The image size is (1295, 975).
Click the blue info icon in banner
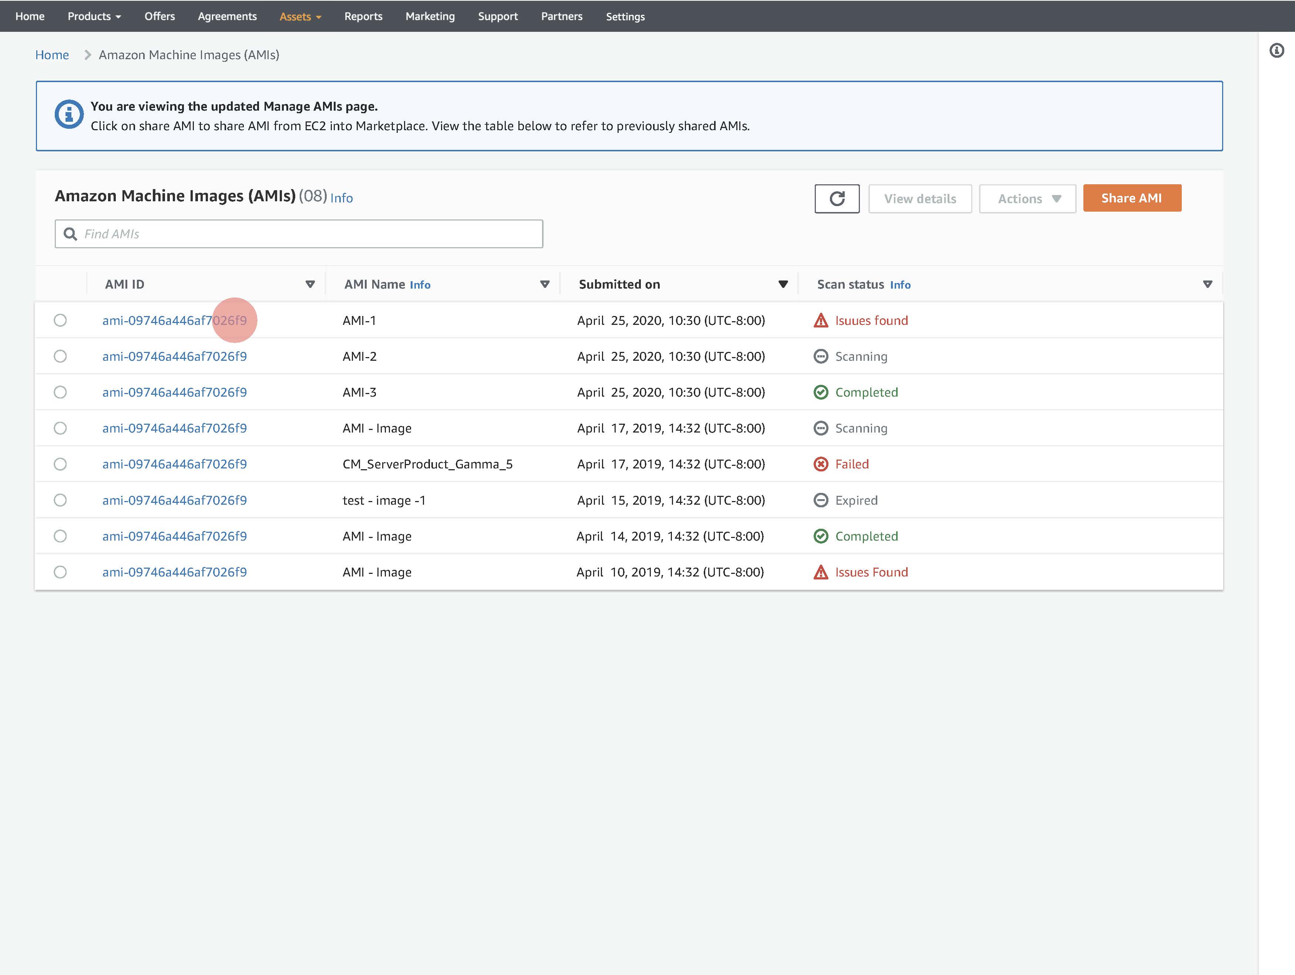(69, 114)
